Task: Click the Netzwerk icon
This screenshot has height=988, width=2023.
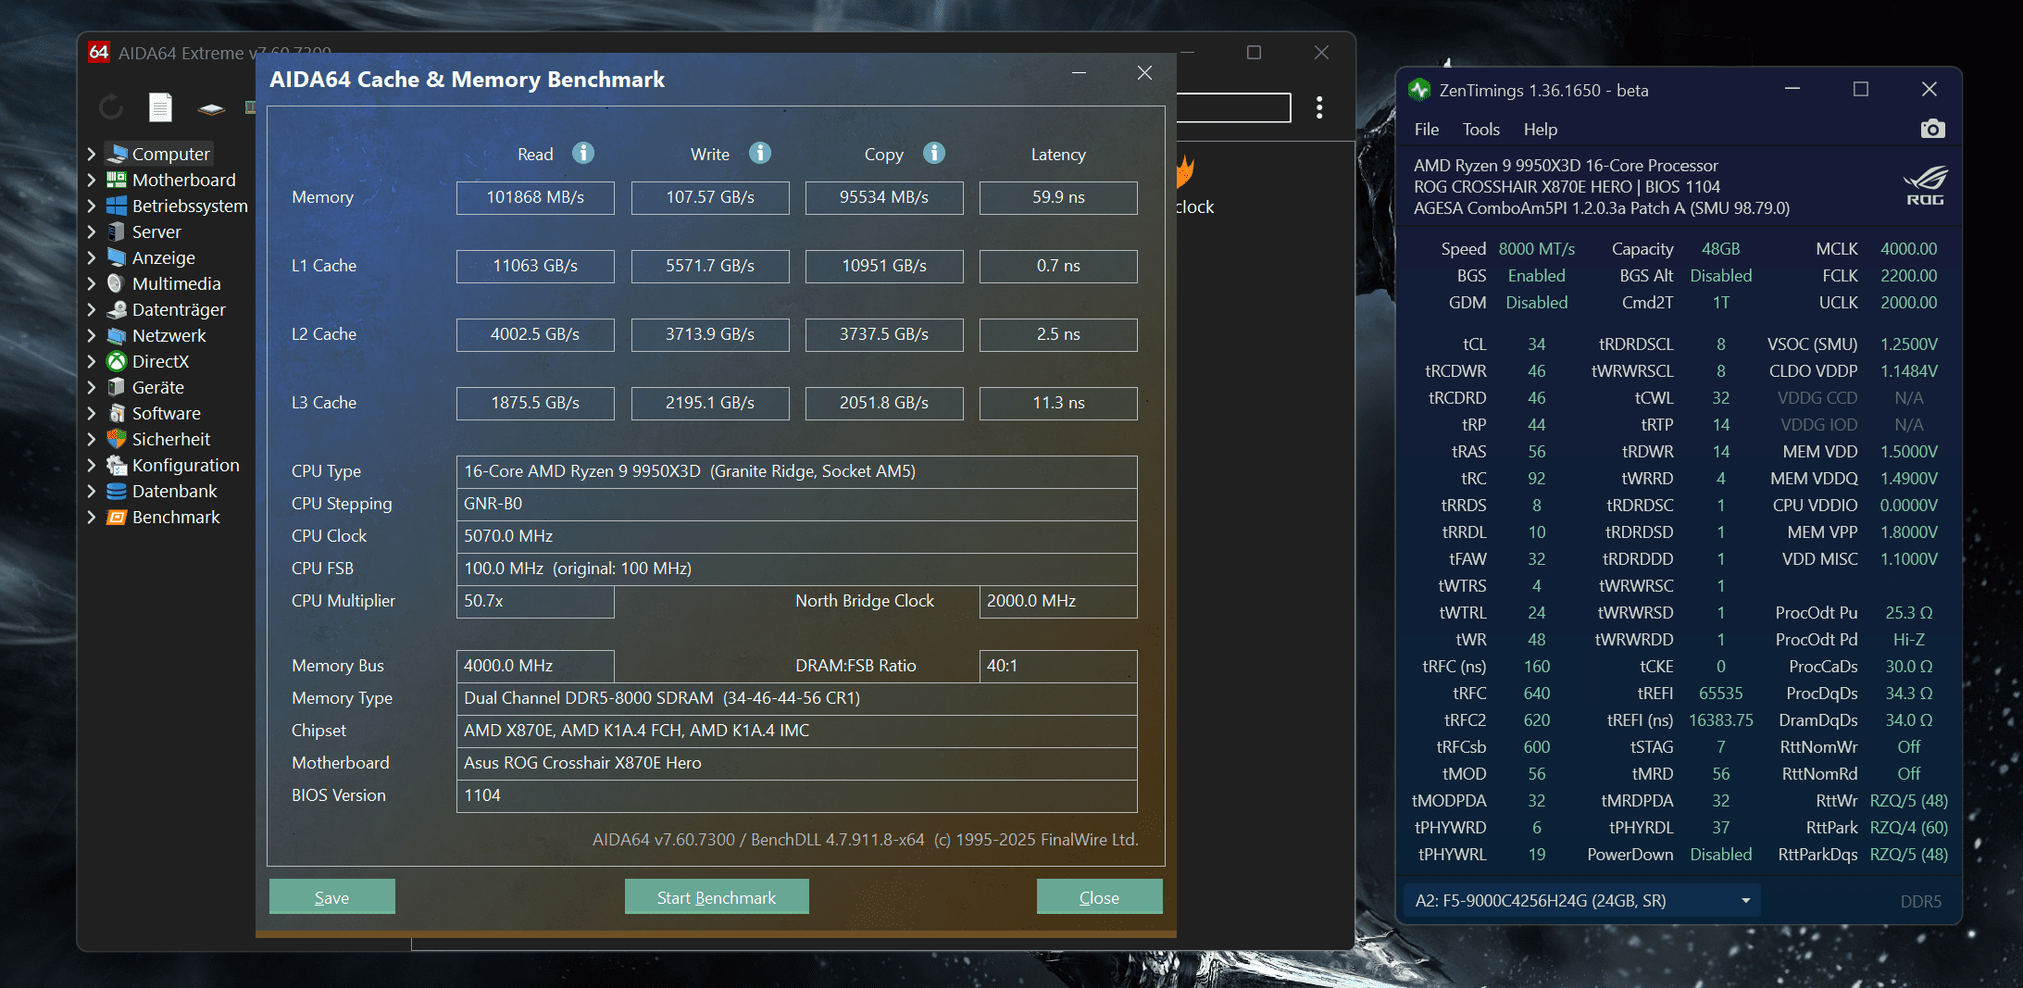Action: click(117, 335)
